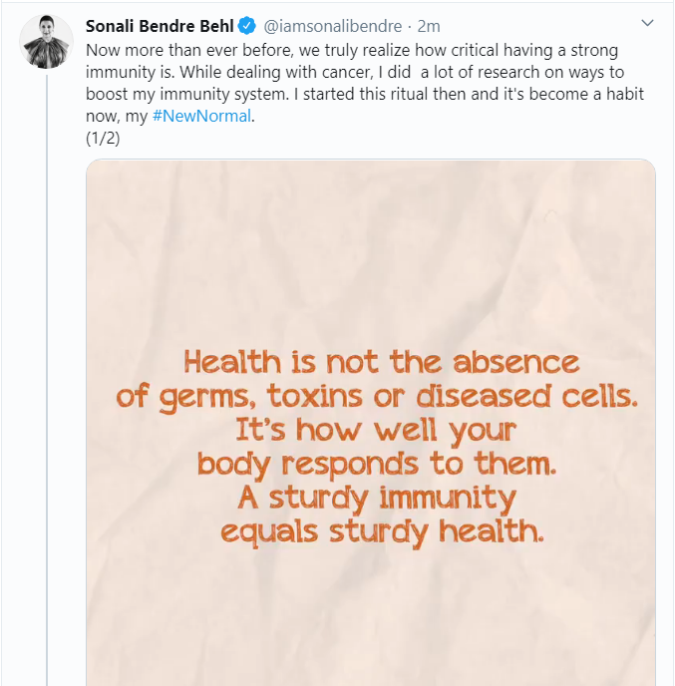Expand the tweet's more options chevron

(646, 23)
